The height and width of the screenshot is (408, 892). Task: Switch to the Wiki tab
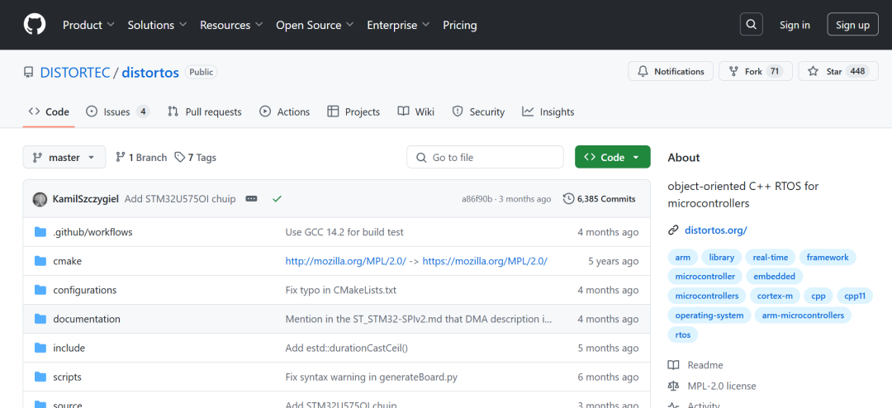(415, 112)
